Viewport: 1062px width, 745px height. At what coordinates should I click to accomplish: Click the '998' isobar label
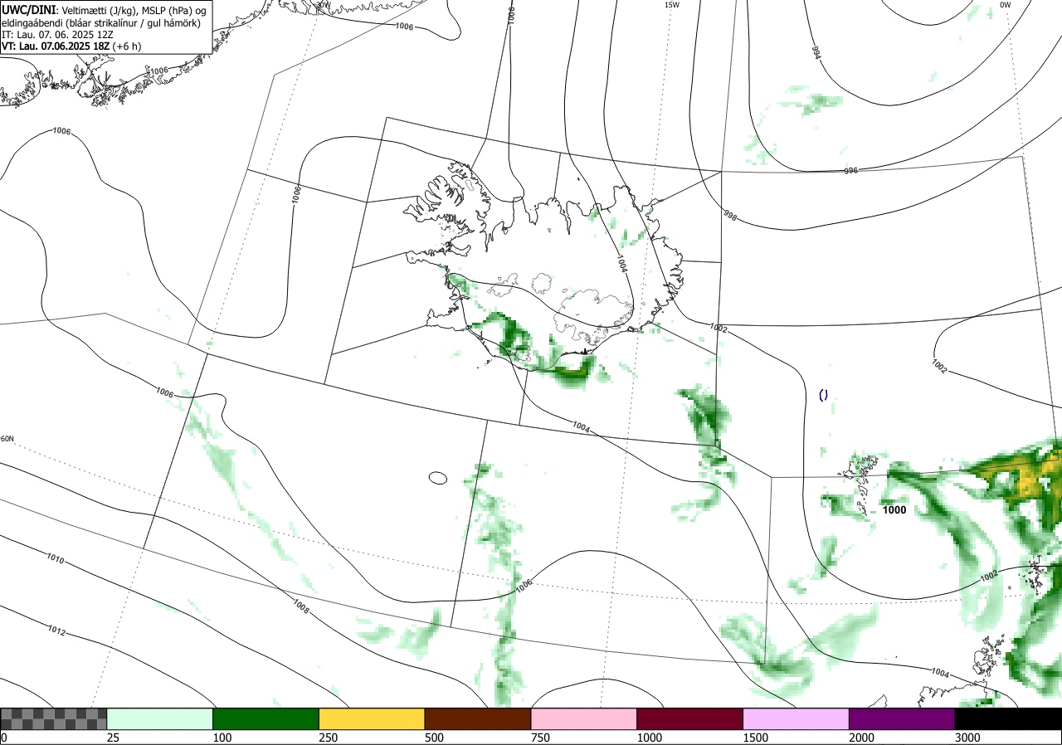730,216
